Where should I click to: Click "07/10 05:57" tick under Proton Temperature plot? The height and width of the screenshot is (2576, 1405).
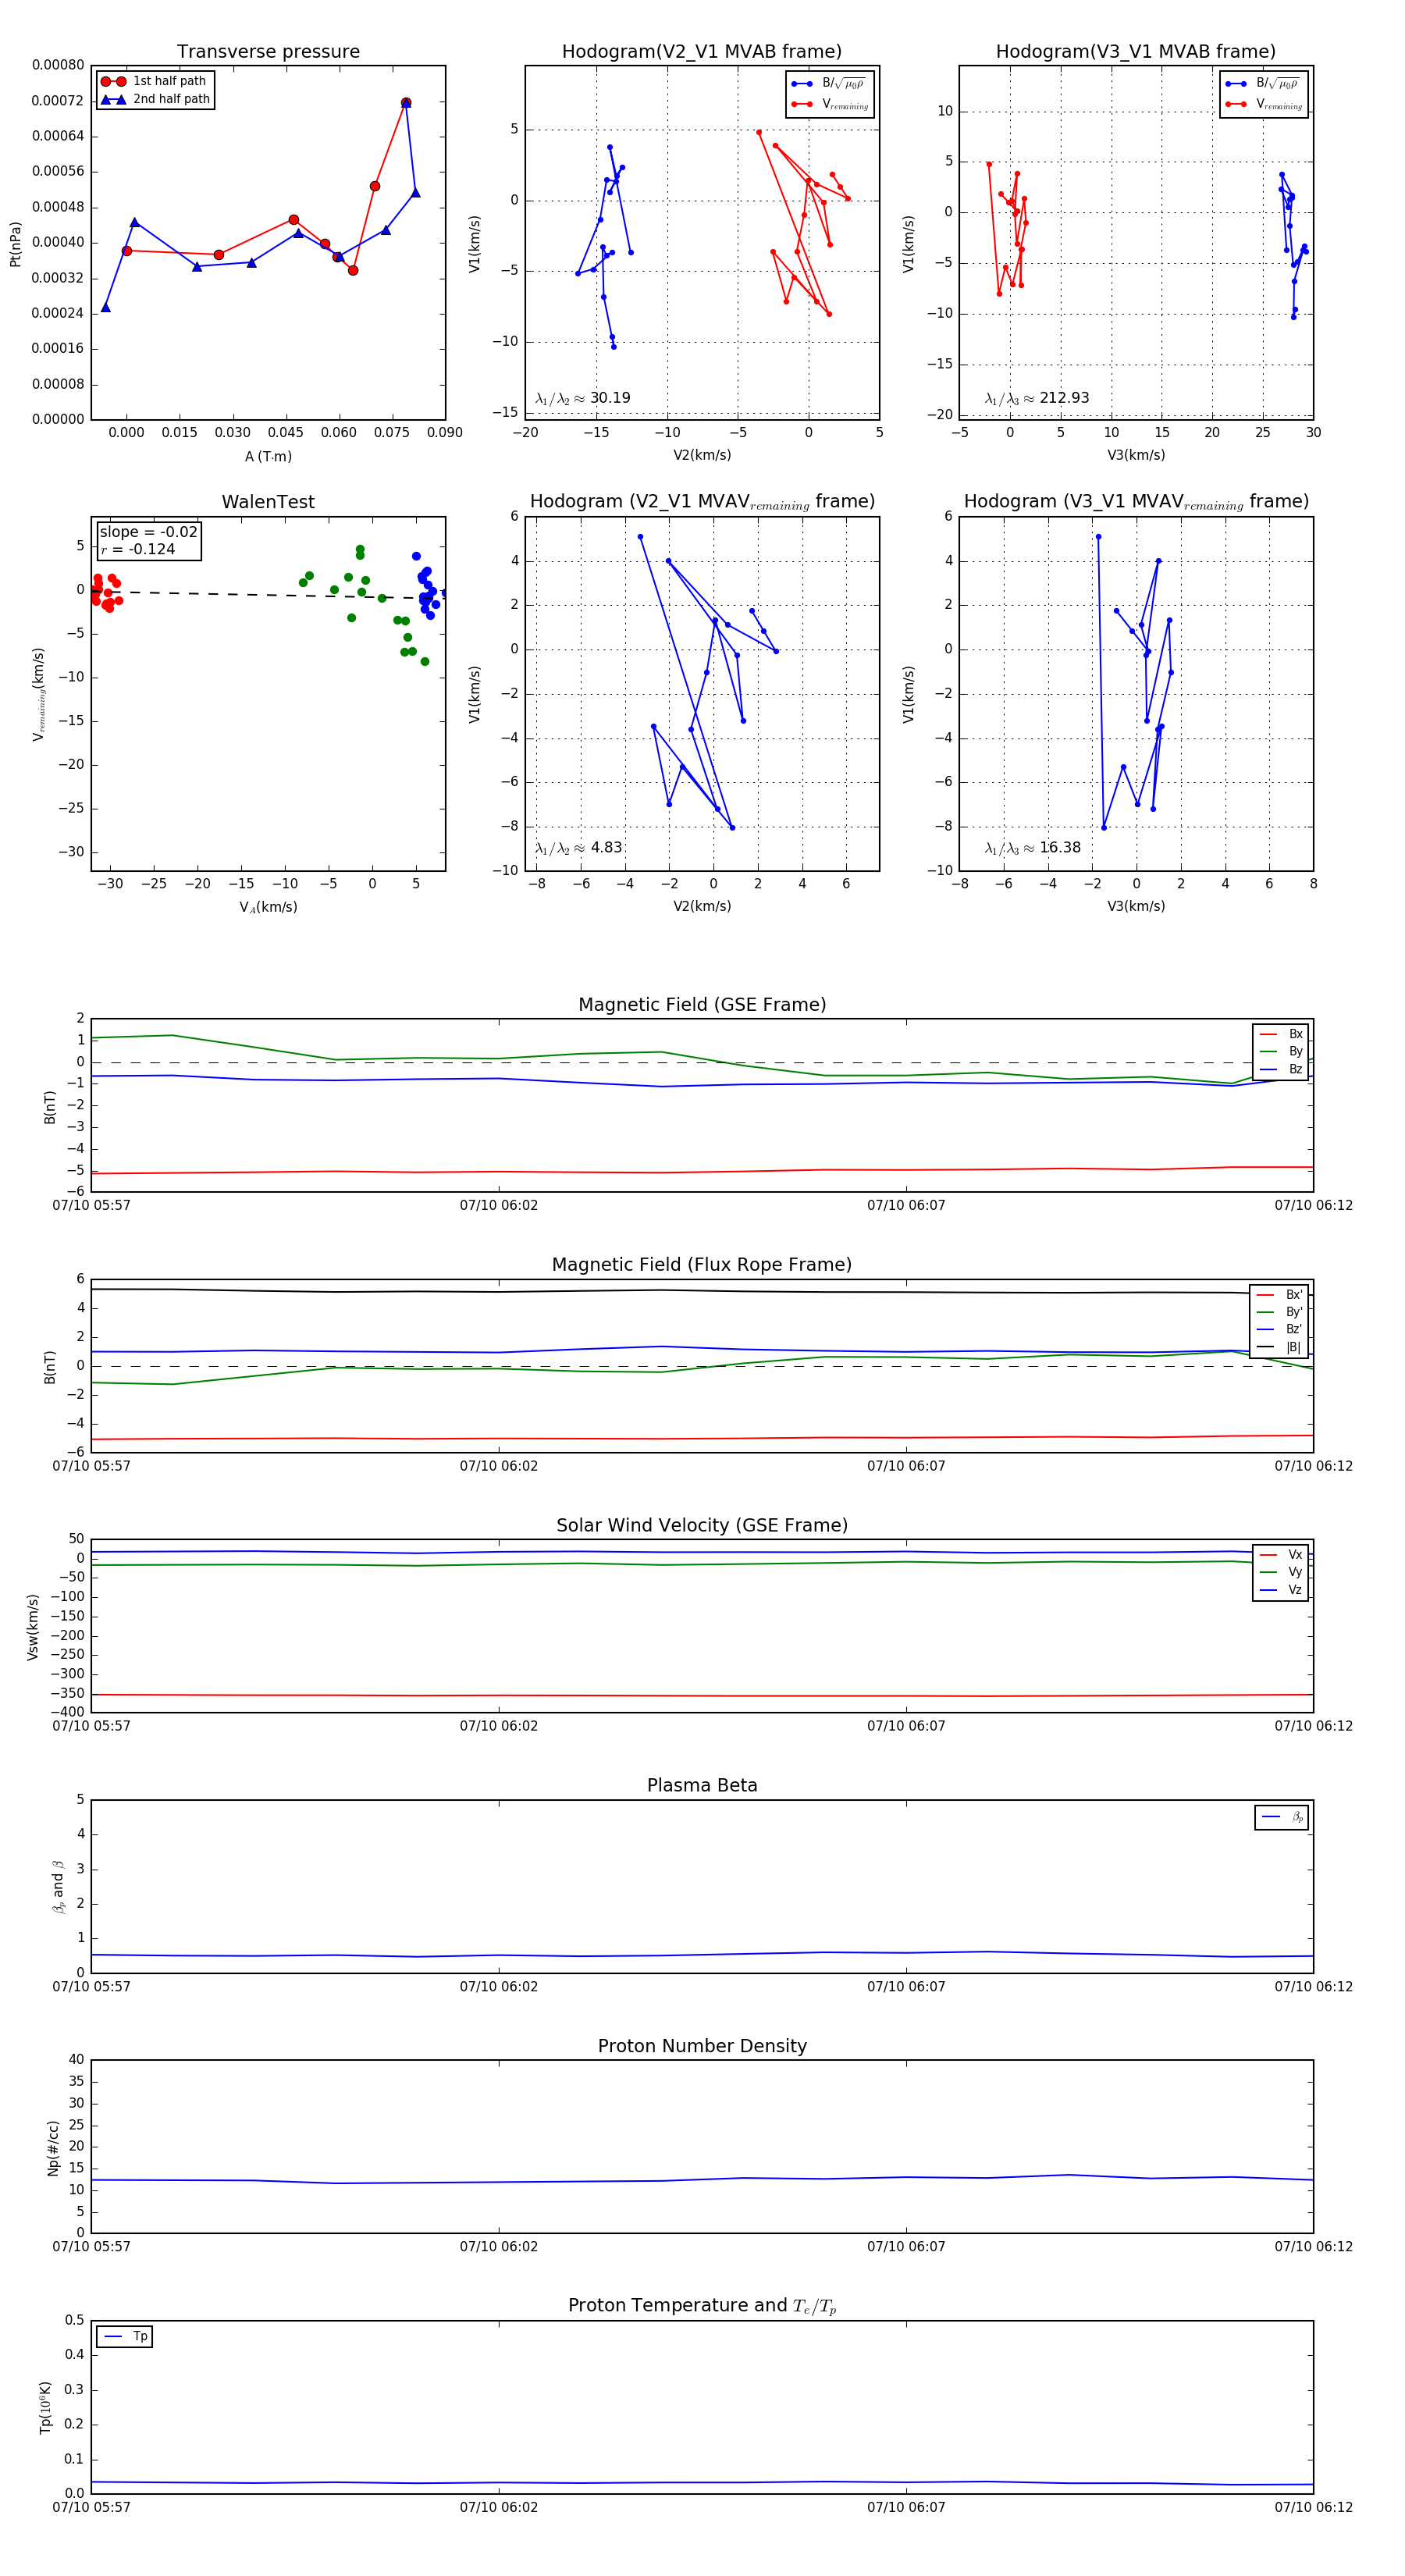tap(91, 2507)
